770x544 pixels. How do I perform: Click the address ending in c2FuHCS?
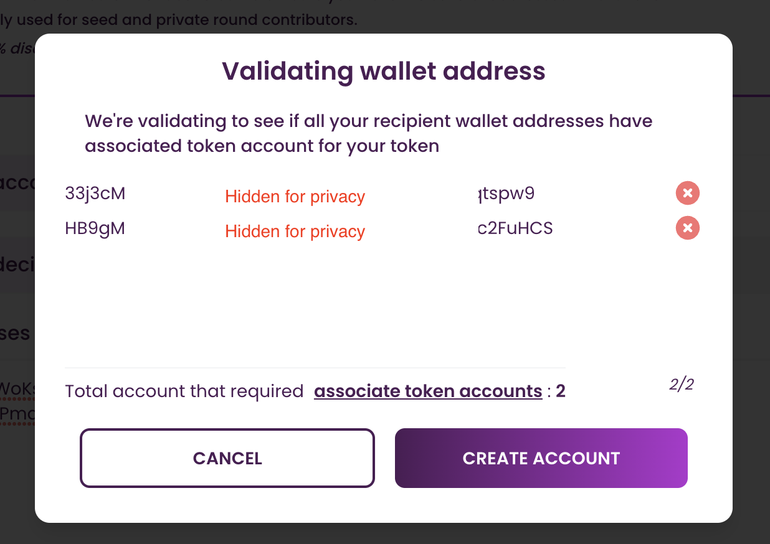click(x=515, y=228)
